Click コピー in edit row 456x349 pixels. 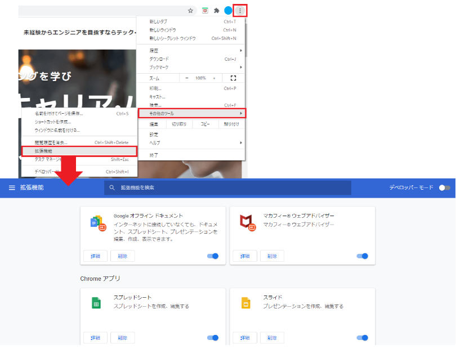click(x=205, y=124)
